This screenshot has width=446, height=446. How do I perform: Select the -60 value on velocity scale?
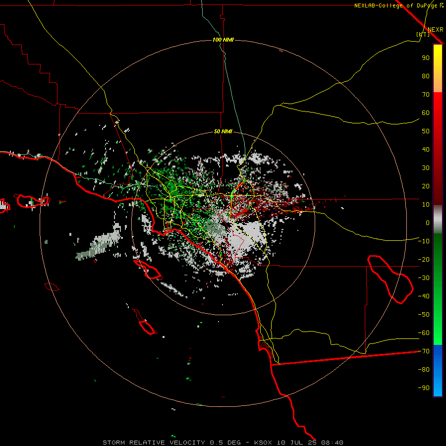[424, 333]
